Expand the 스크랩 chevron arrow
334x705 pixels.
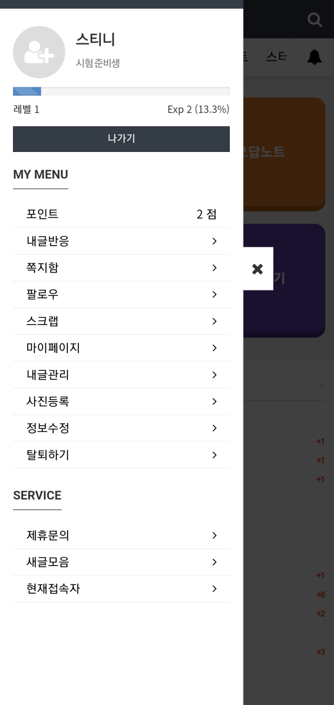tap(215, 321)
